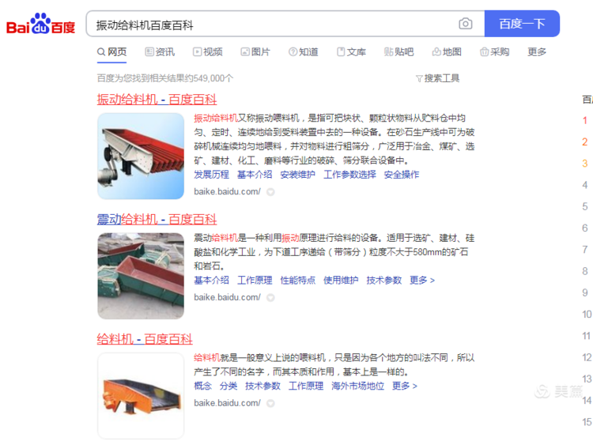Open the 振动给料机 - 百度百科 result link
Viewport: 593px width, 441px height.
pos(157,100)
